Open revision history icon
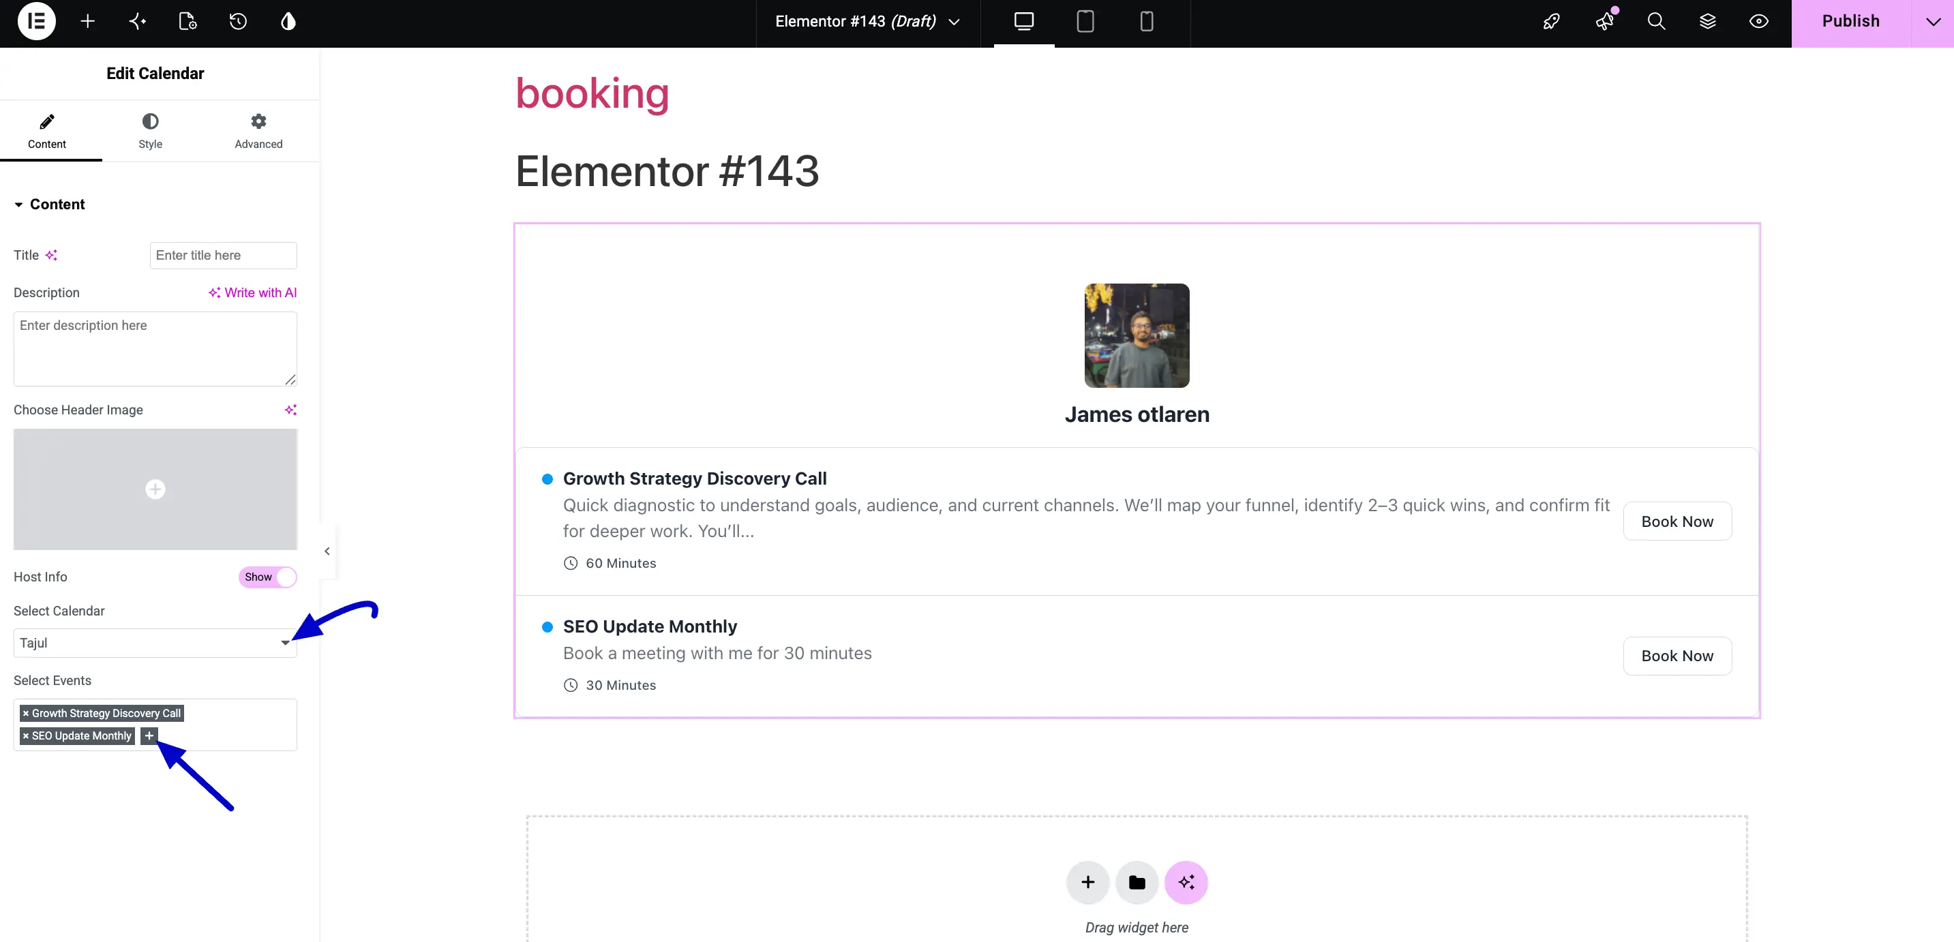 pos(238,21)
